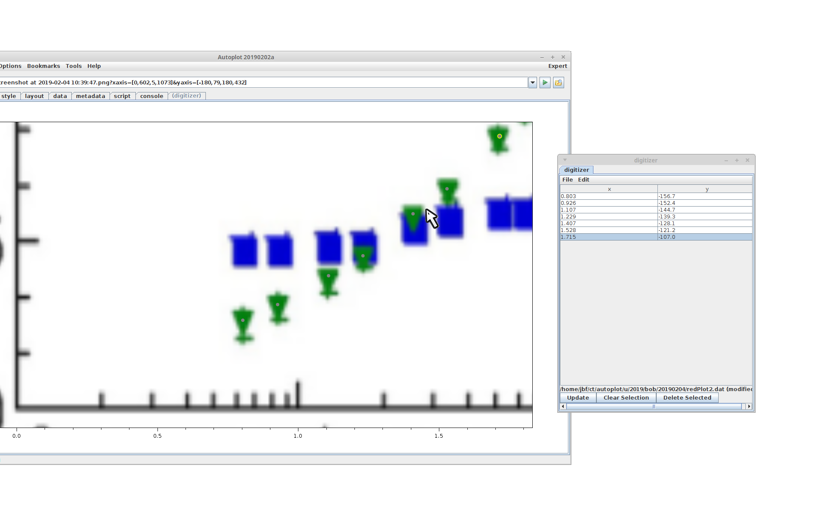815x509 pixels.
Task: Click the digitizer scrollbar right arrow
Action: click(x=749, y=406)
